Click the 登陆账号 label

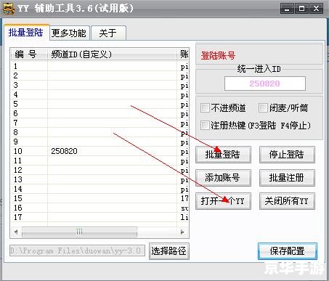coord(218,55)
